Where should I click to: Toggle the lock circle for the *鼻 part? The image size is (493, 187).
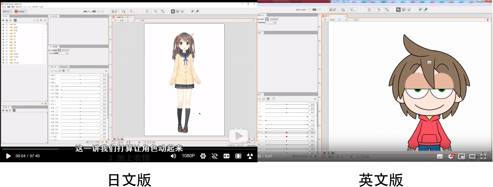pyautogui.click(x=7, y=36)
